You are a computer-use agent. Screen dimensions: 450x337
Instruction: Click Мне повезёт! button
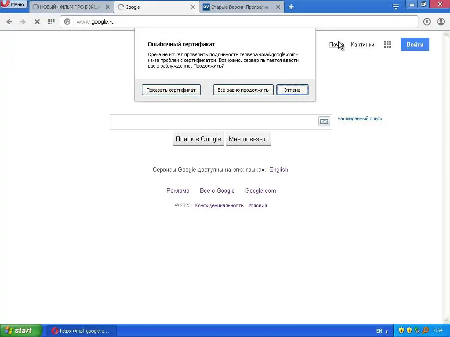click(248, 139)
